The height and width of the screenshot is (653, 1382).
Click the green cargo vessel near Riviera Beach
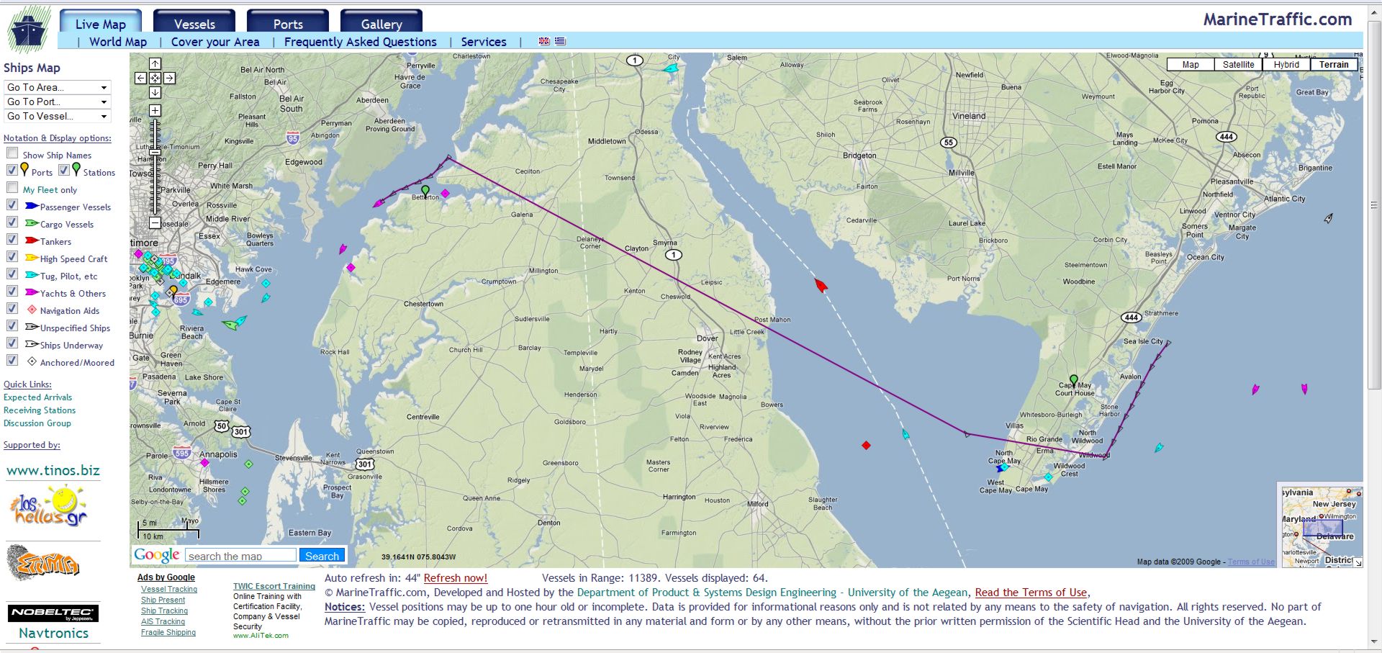(x=230, y=325)
